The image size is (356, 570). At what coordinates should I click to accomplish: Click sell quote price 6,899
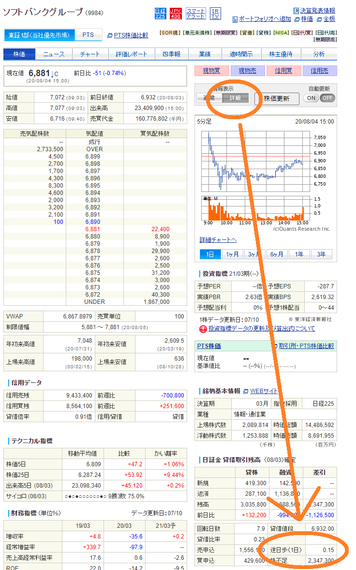pos(93,157)
